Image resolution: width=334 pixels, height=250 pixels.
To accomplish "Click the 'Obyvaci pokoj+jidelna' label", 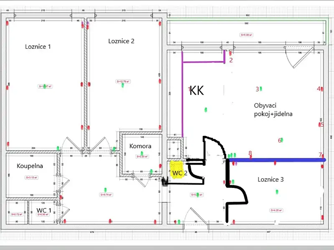I will pos(273,110).
